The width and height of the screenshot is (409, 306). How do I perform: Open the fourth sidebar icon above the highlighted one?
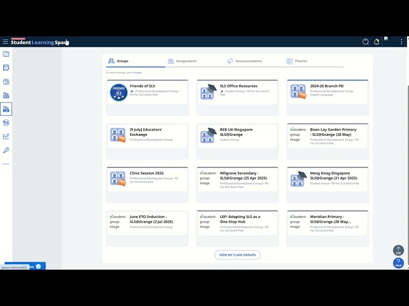click(x=6, y=95)
